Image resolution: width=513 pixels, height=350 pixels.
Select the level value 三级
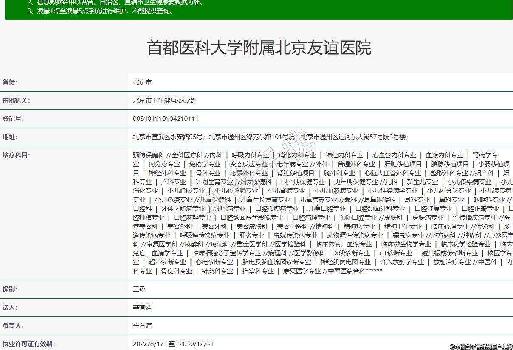point(139,289)
